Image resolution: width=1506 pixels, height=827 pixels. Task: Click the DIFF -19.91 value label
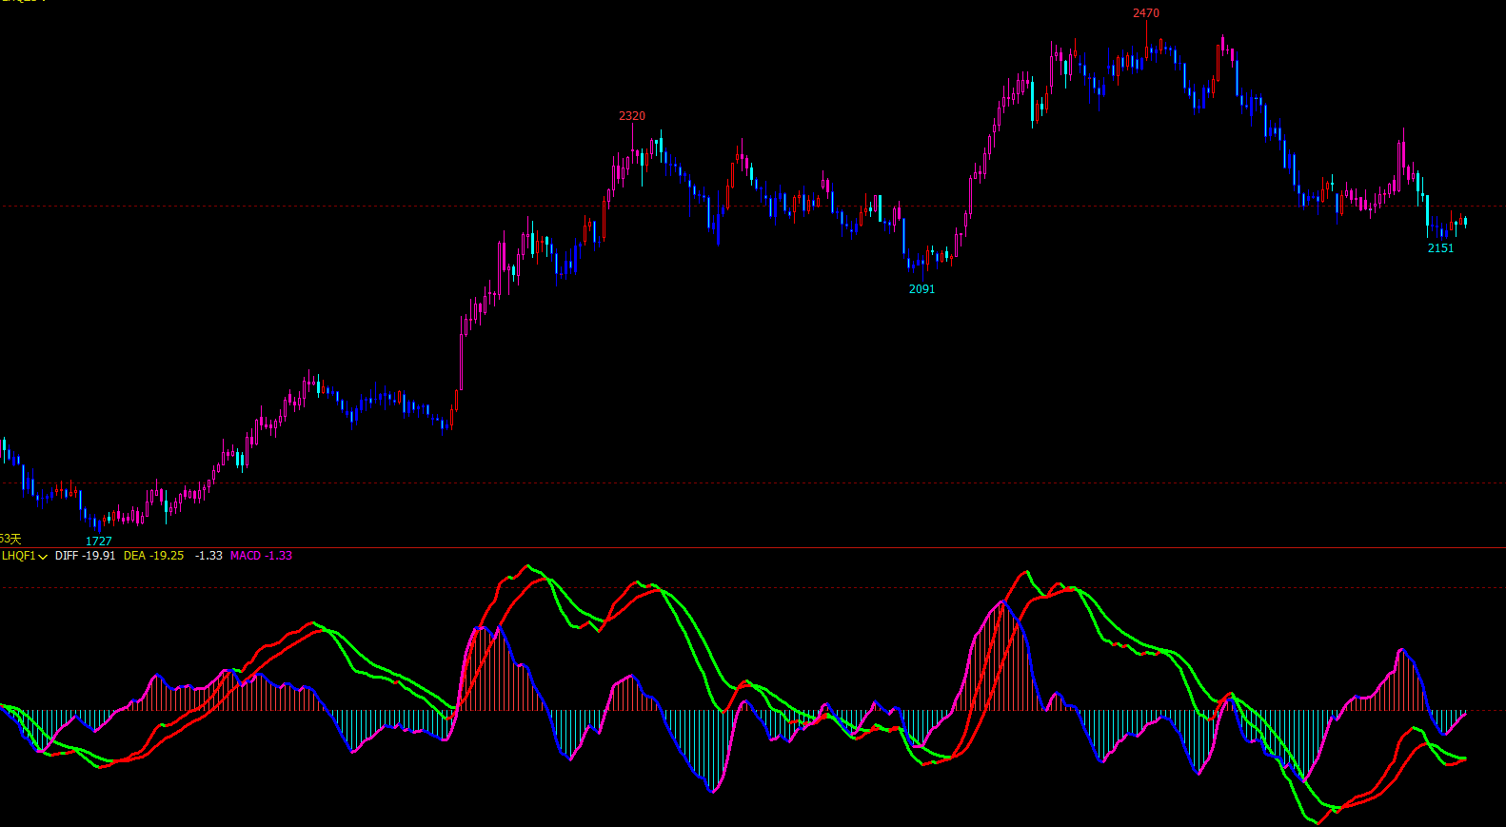coord(85,556)
